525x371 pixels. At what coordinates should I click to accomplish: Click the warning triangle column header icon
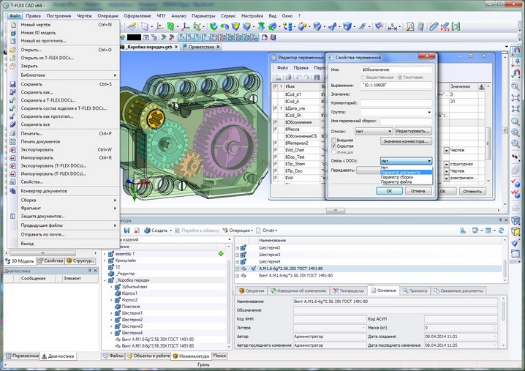[481, 86]
